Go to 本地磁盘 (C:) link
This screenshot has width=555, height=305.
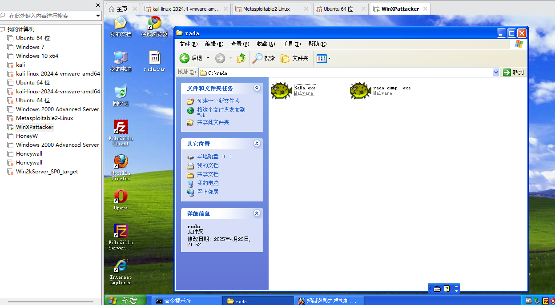(x=214, y=157)
